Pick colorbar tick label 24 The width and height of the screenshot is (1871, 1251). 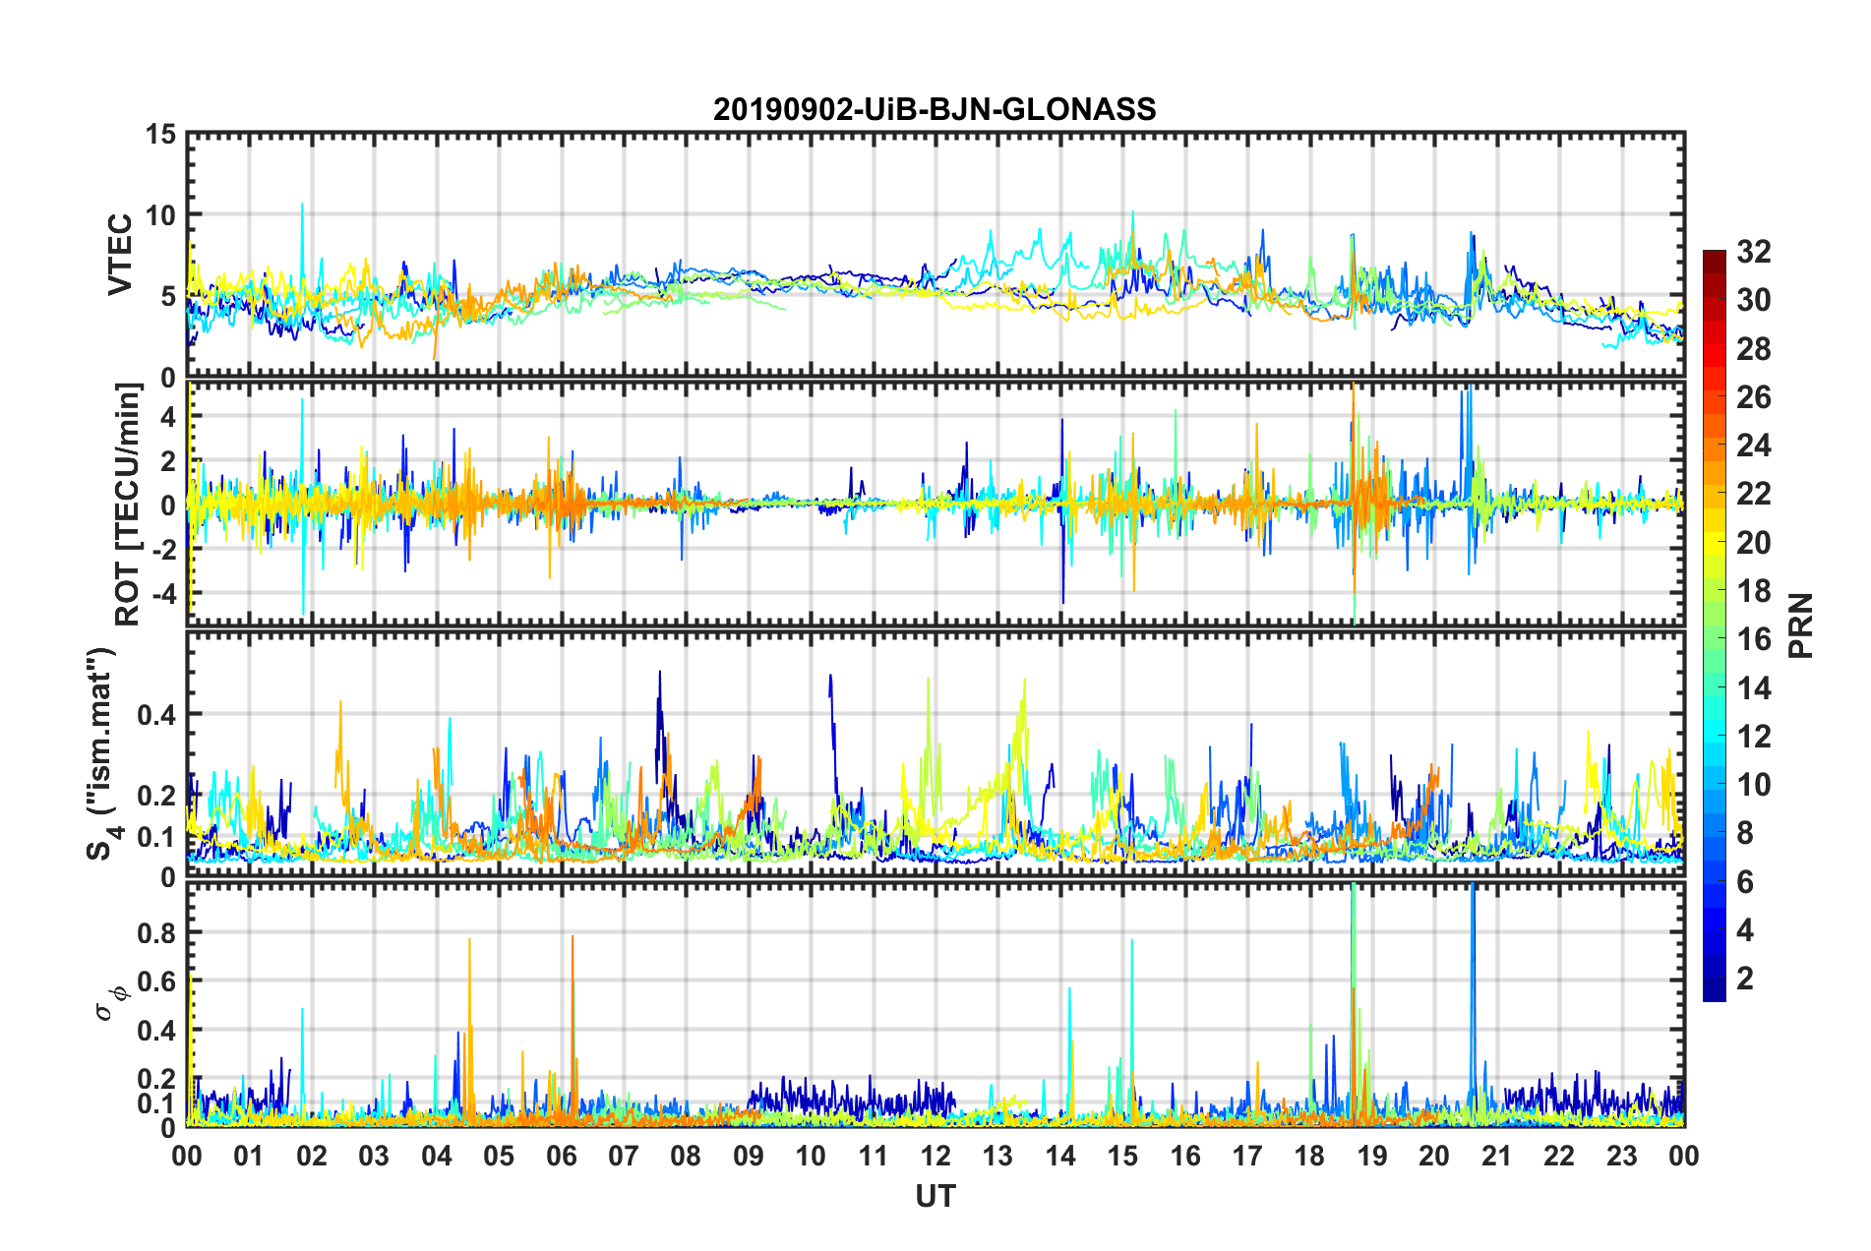tap(1753, 446)
